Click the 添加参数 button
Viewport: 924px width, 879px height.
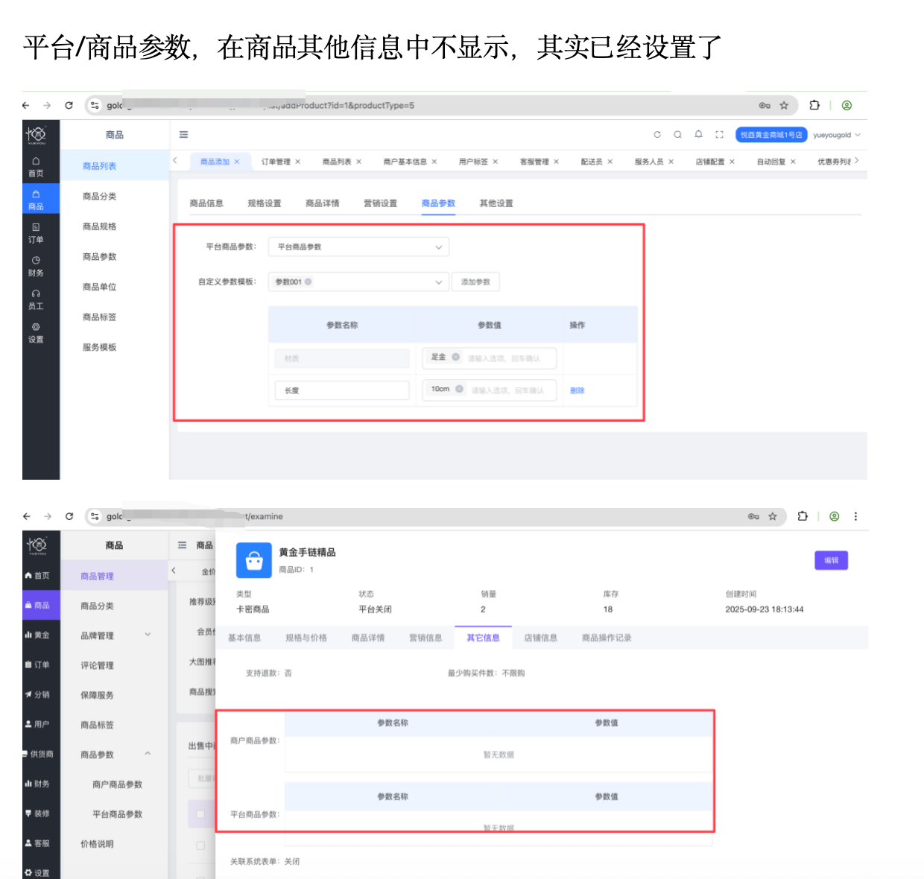click(475, 282)
